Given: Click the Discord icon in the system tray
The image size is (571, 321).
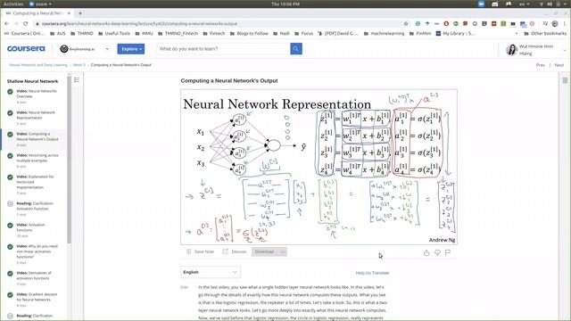Looking at the screenshot, I should click(x=494, y=4).
